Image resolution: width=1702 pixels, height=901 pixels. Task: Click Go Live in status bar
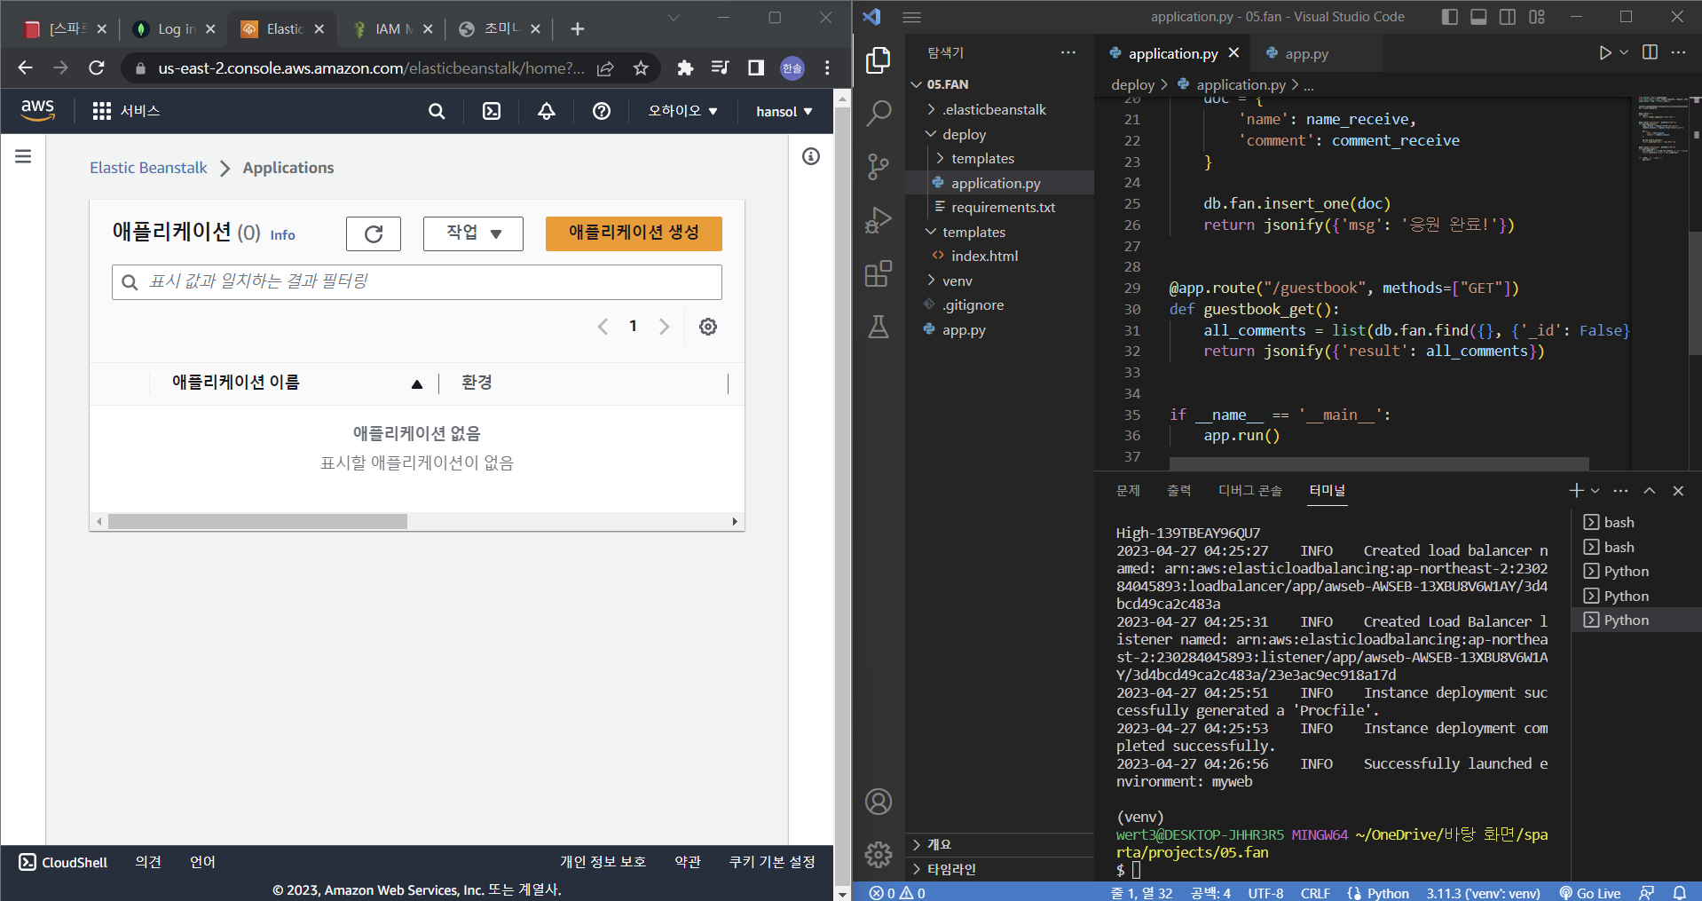coord(1590,893)
